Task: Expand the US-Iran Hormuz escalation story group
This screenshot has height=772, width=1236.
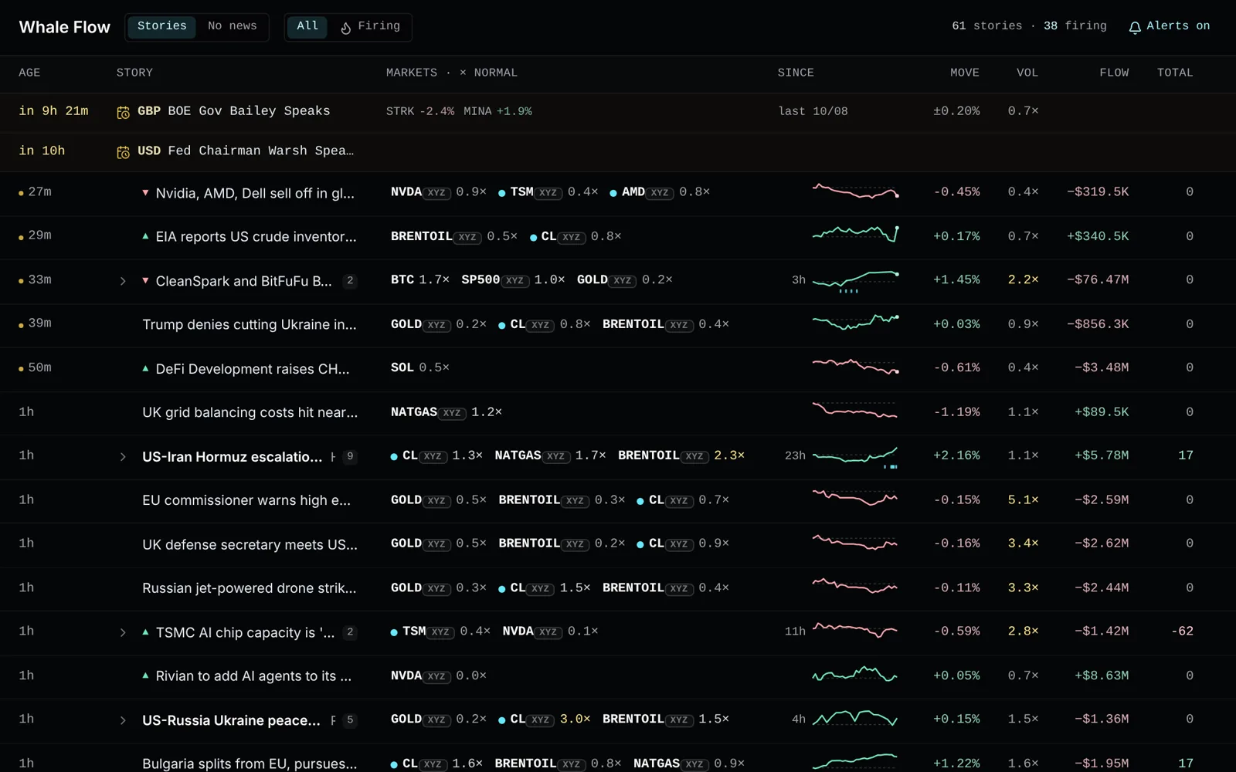Action: [x=123, y=457]
